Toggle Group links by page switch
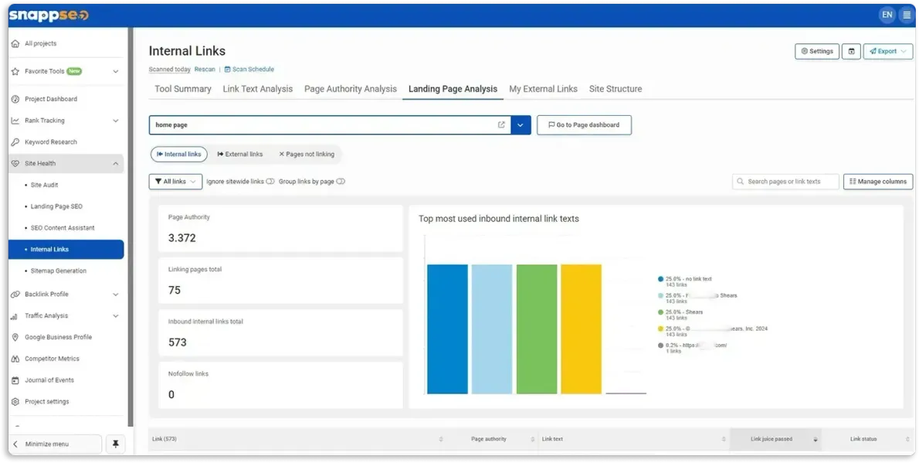This screenshot has height=463, width=919. [341, 182]
